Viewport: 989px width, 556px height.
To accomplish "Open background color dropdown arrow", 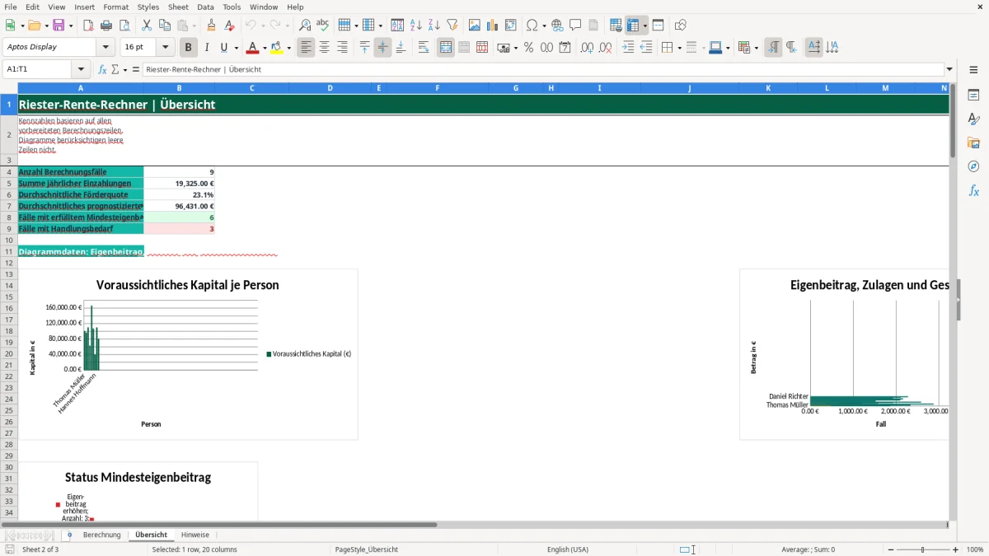I will pyautogui.click(x=288, y=48).
